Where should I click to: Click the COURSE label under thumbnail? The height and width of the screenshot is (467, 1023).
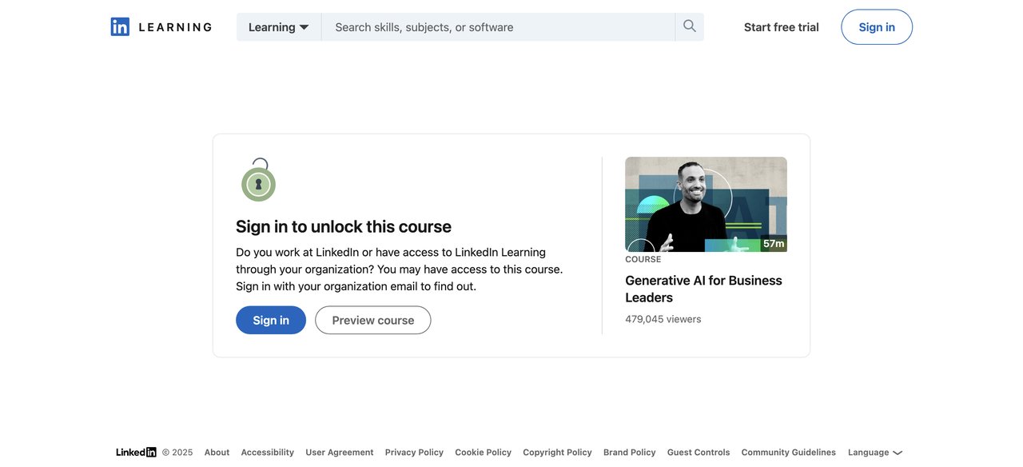point(643,259)
